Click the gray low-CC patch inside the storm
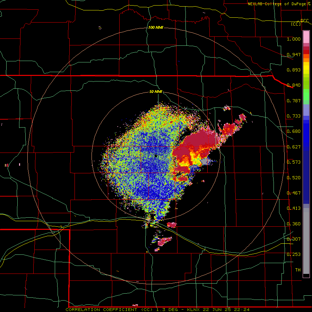This screenshot has height=312, width=312. (205, 161)
